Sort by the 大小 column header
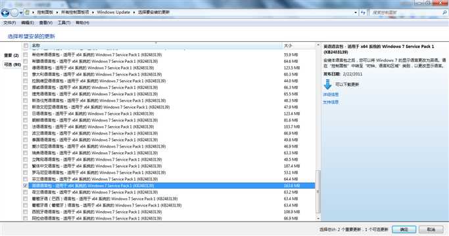This screenshot has height=236, width=449. pyautogui.click(x=298, y=46)
